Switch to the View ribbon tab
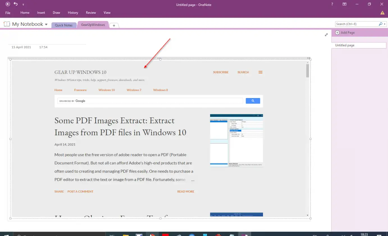This screenshot has width=388, height=236. (107, 13)
